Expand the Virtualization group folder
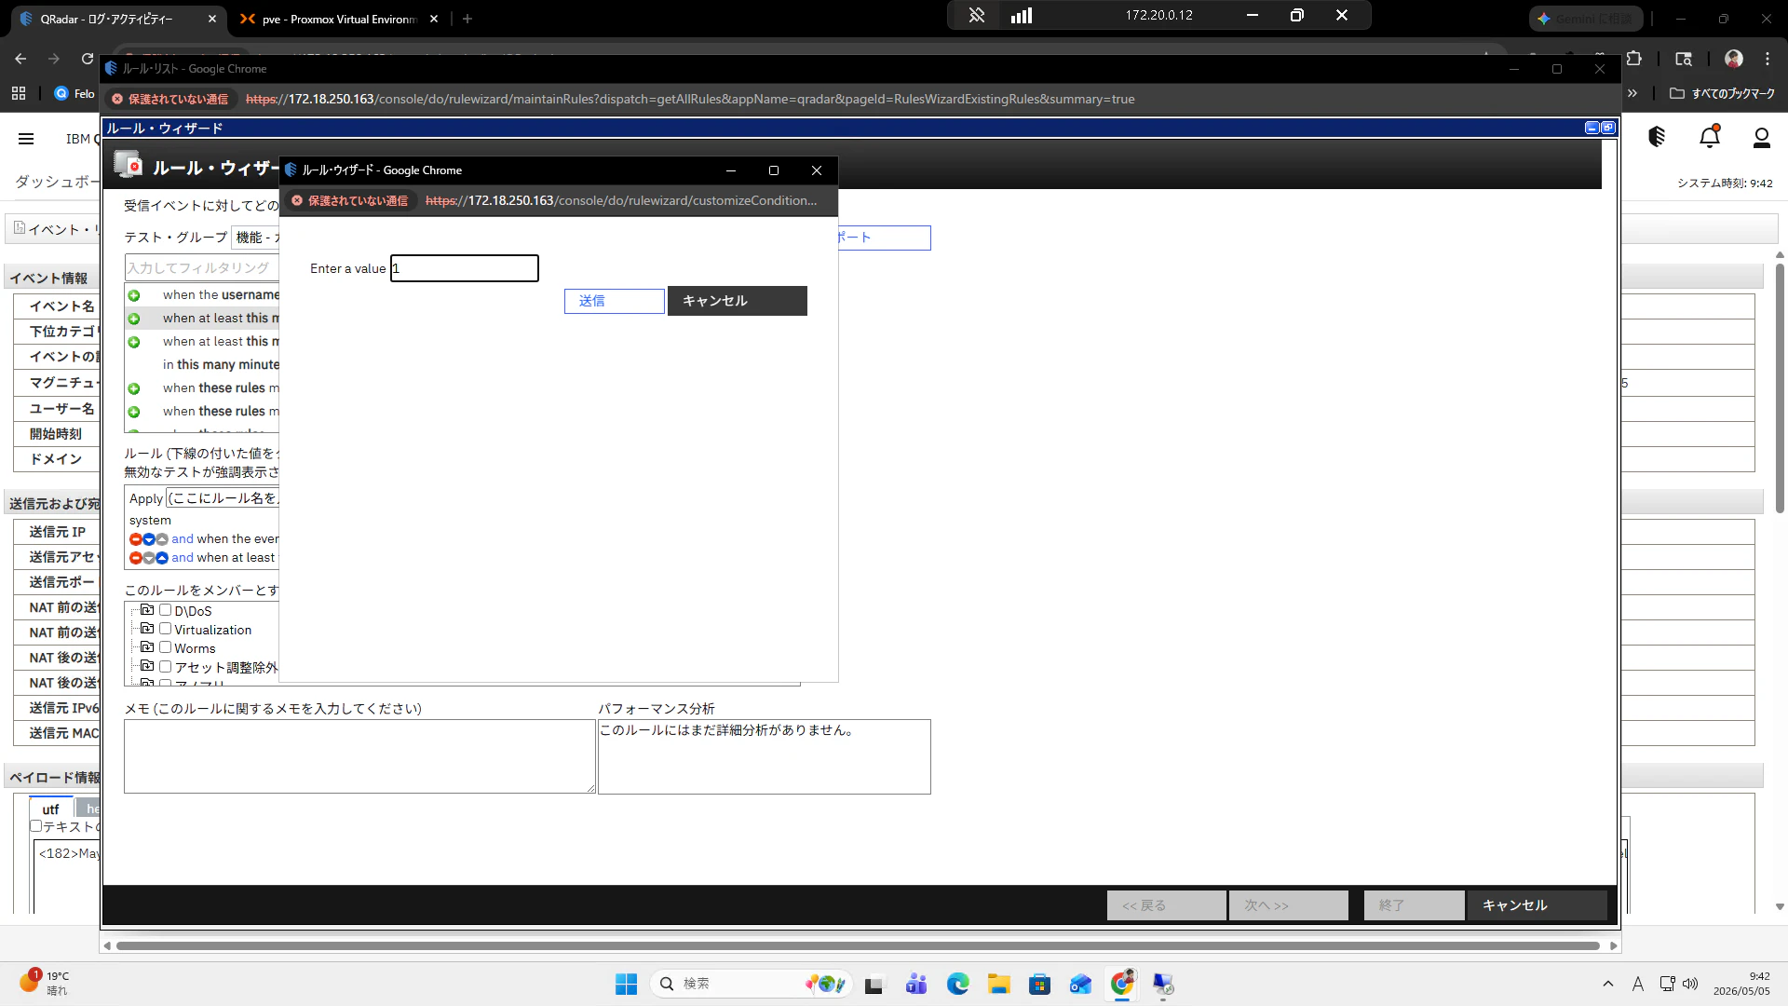The image size is (1788, 1006). click(x=146, y=629)
